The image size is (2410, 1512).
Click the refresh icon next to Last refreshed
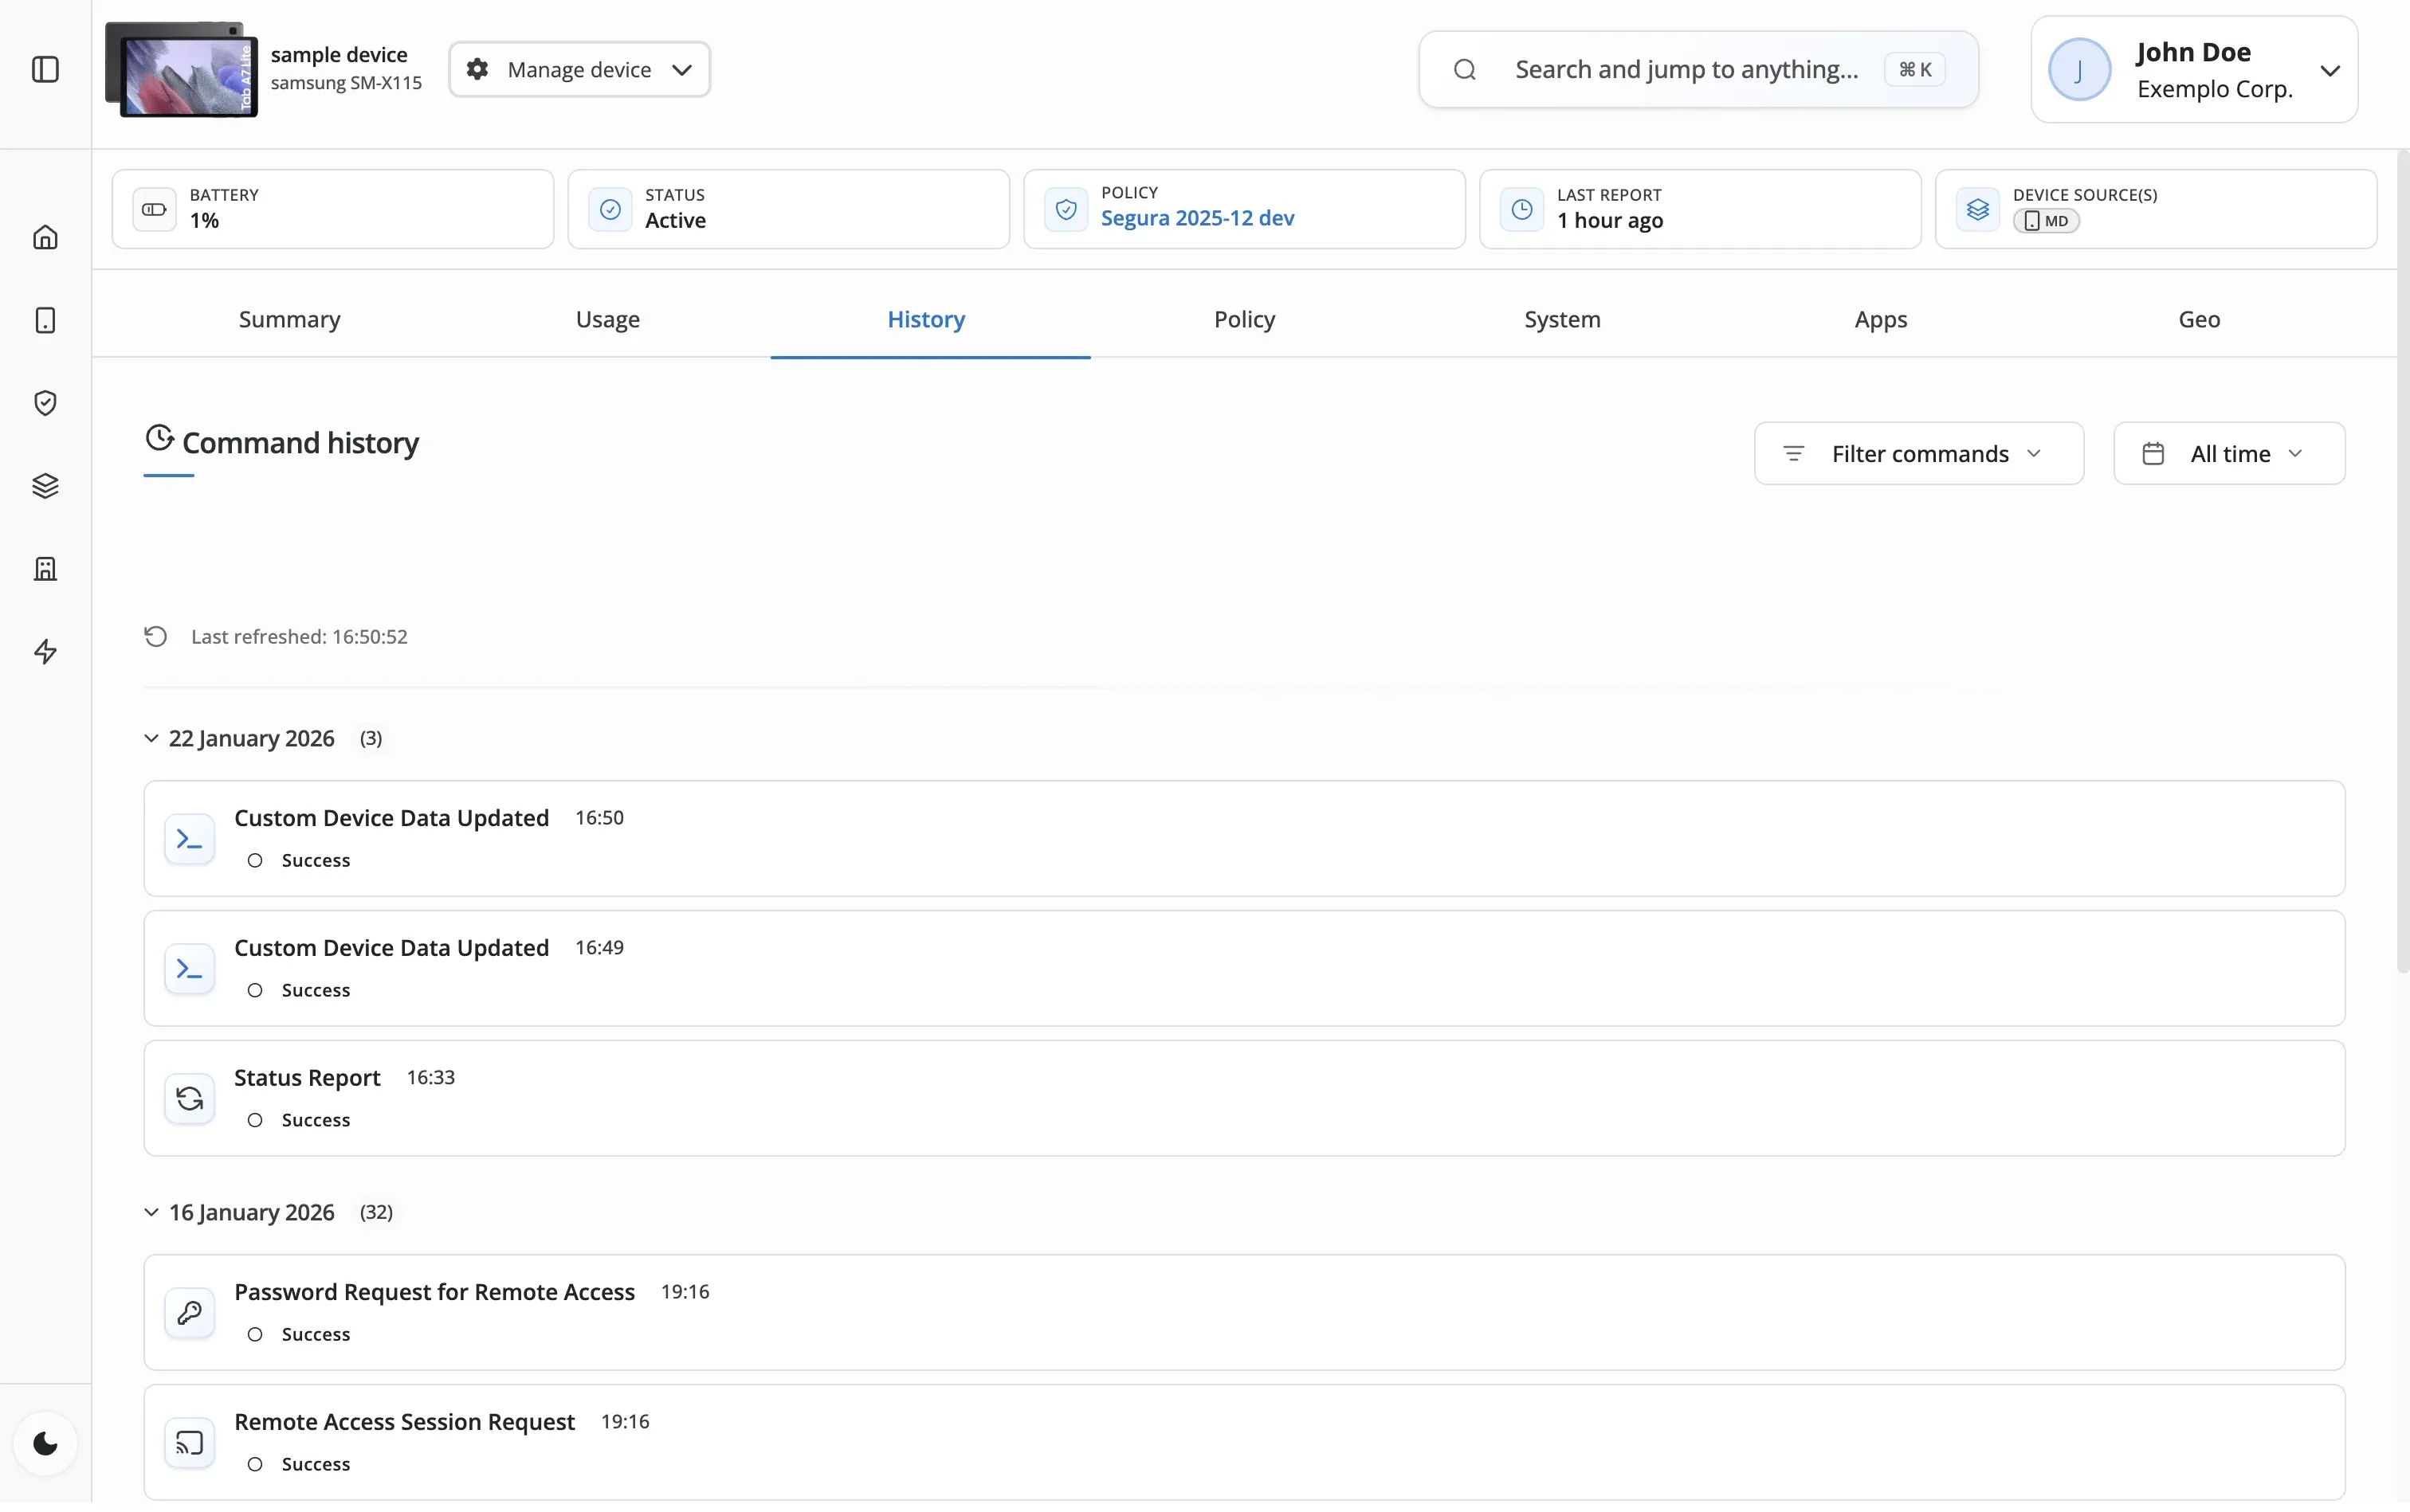click(x=156, y=636)
